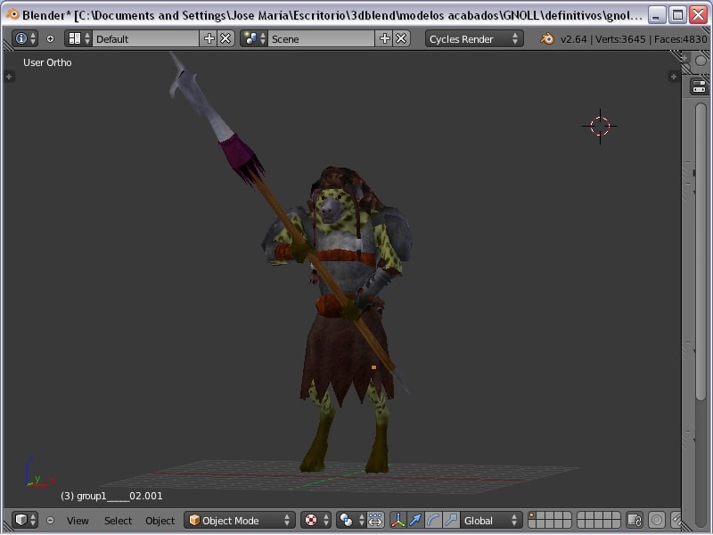
Task: Open the Info editor type selector
Action: click(x=25, y=38)
